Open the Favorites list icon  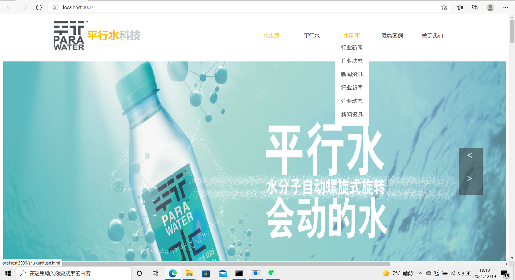pyautogui.click(x=460, y=7)
